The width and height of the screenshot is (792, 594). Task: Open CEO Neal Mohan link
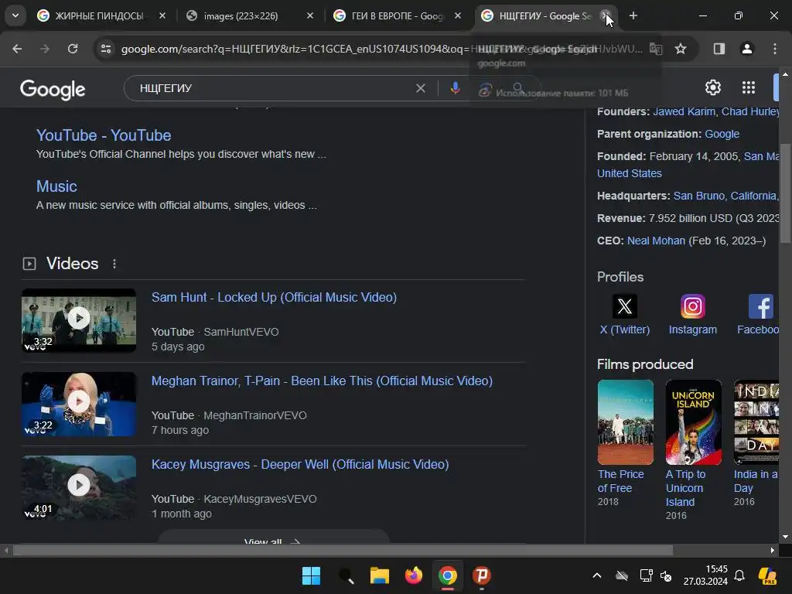pyautogui.click(x=656, y=241)
